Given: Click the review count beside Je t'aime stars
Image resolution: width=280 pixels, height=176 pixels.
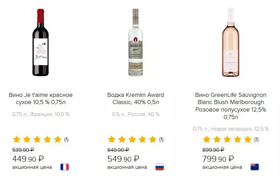Looking at the screenshot, I should tap(66, 140).
